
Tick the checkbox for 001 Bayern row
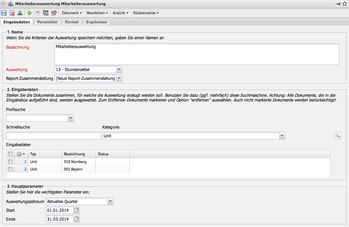11,169
